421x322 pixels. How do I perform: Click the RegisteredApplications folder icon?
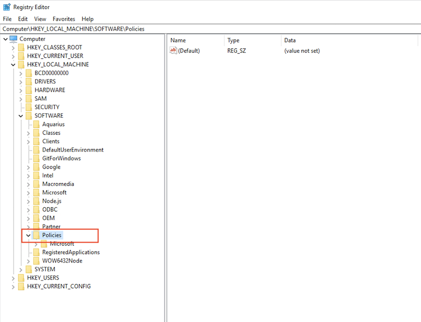point(36,253)
